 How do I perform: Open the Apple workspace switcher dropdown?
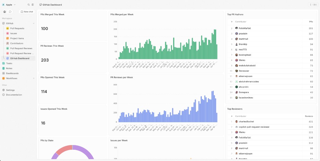pos(9,5)
